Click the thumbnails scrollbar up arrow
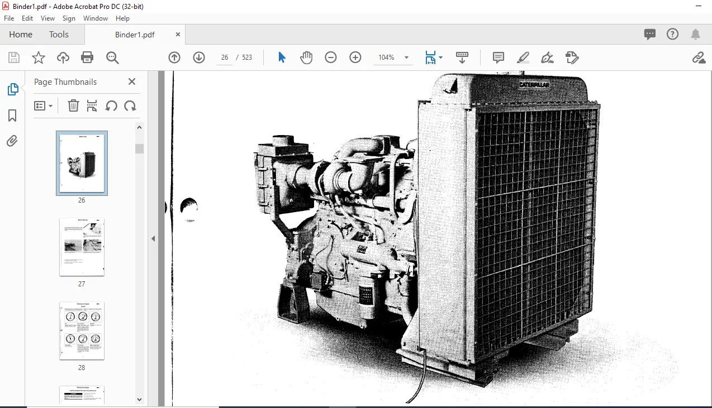712x408 pixels. [139, 127]
